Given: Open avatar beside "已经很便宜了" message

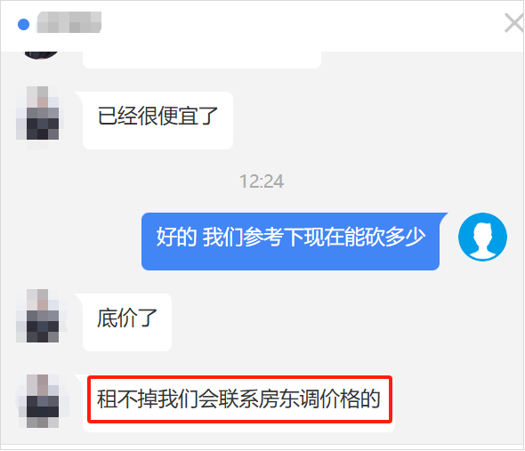Looking at the screenshot, I should (37, 113).
